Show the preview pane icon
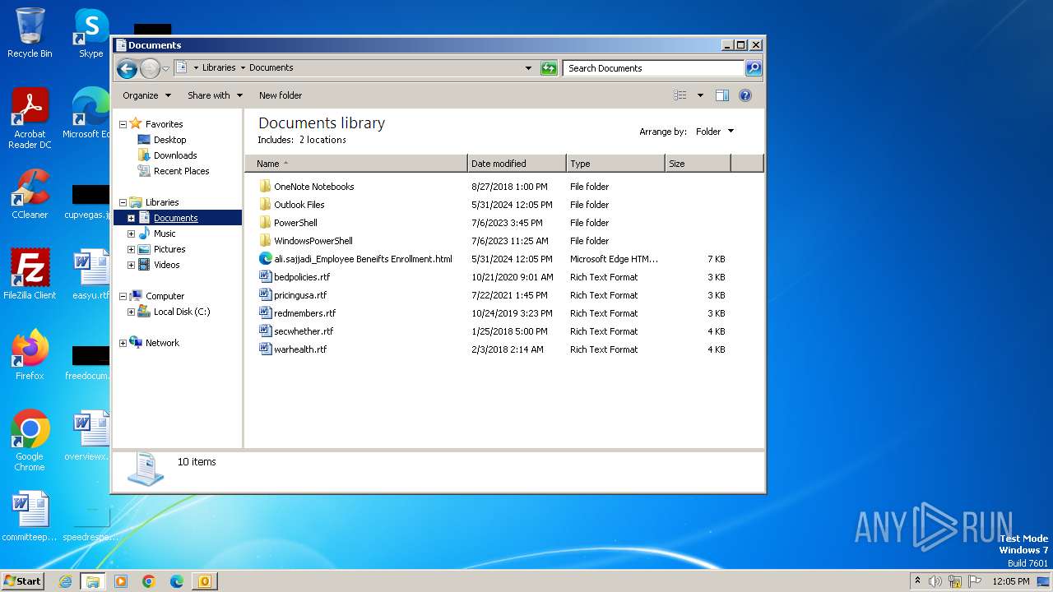The height and width of the screenshot is (592, 1053). tap(722, 95)
